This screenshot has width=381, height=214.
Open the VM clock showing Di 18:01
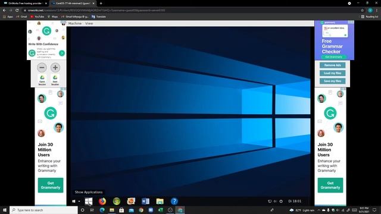coord(295,201)
